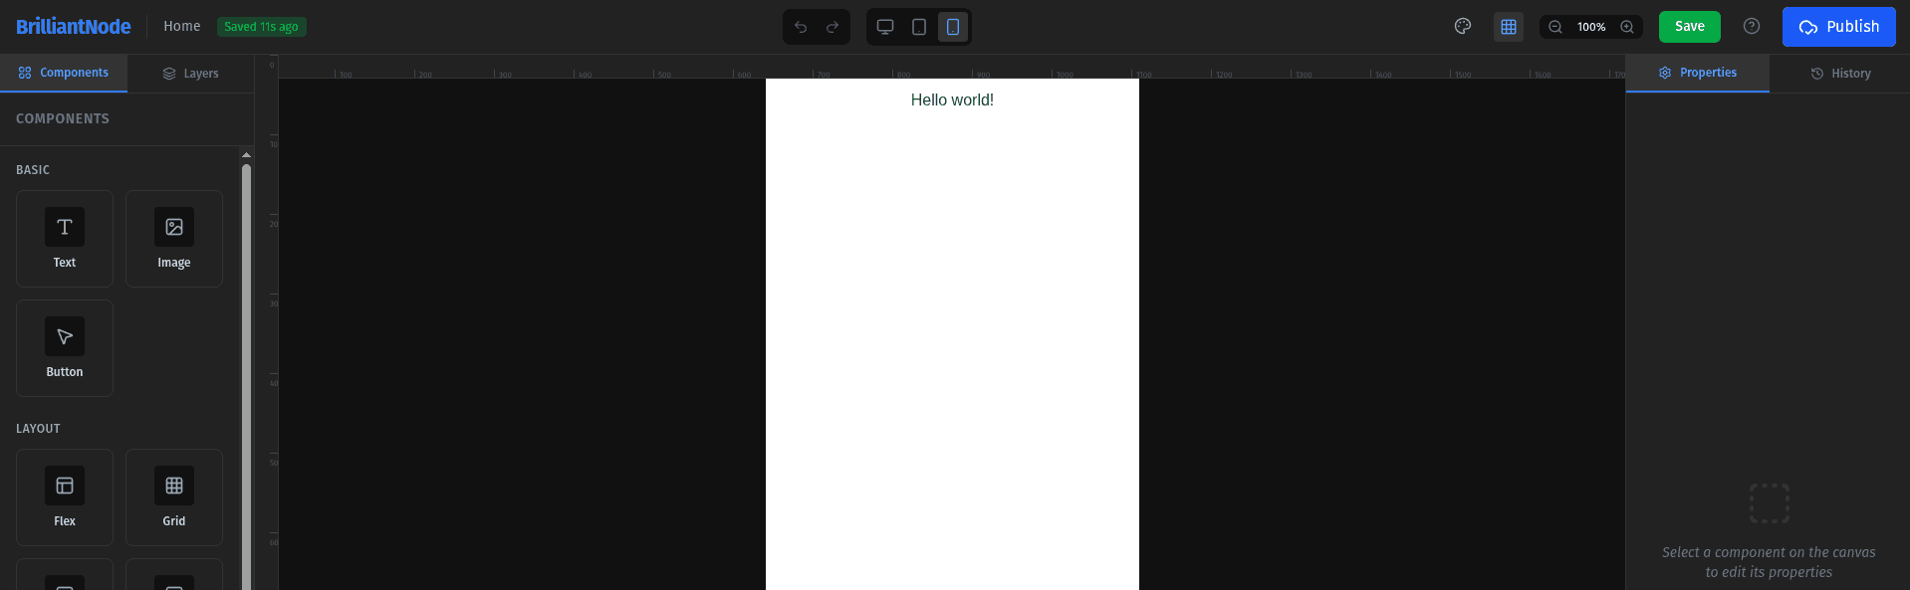Viewport: 1910px width, 590px height.
Task: Select the Flex layout component
Action: (x=65, y=497)
